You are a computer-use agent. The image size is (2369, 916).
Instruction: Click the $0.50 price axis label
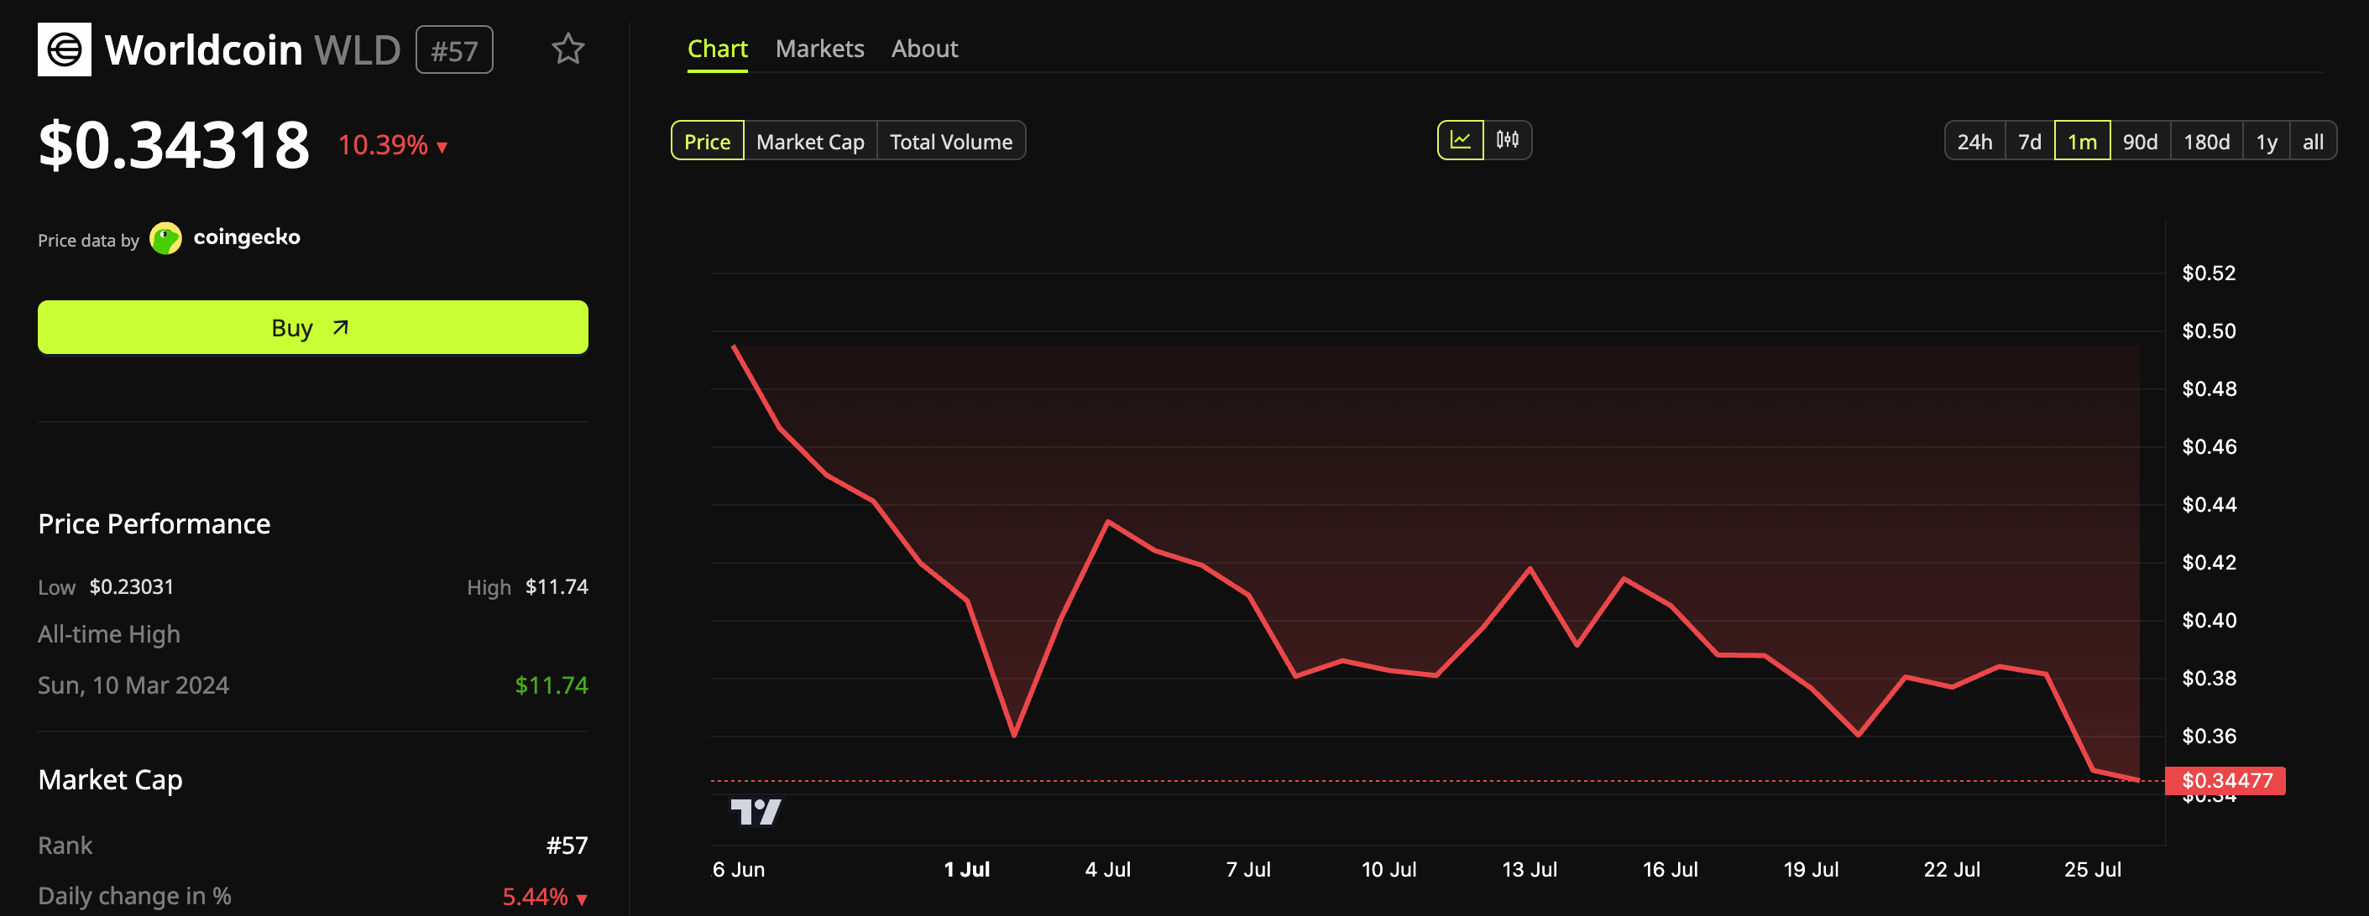point(2209,330)
